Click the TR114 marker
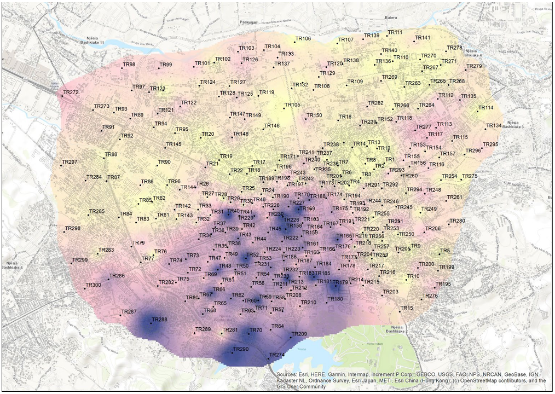The height and width of the screenshot is (394, 555). tap(478, 111)
